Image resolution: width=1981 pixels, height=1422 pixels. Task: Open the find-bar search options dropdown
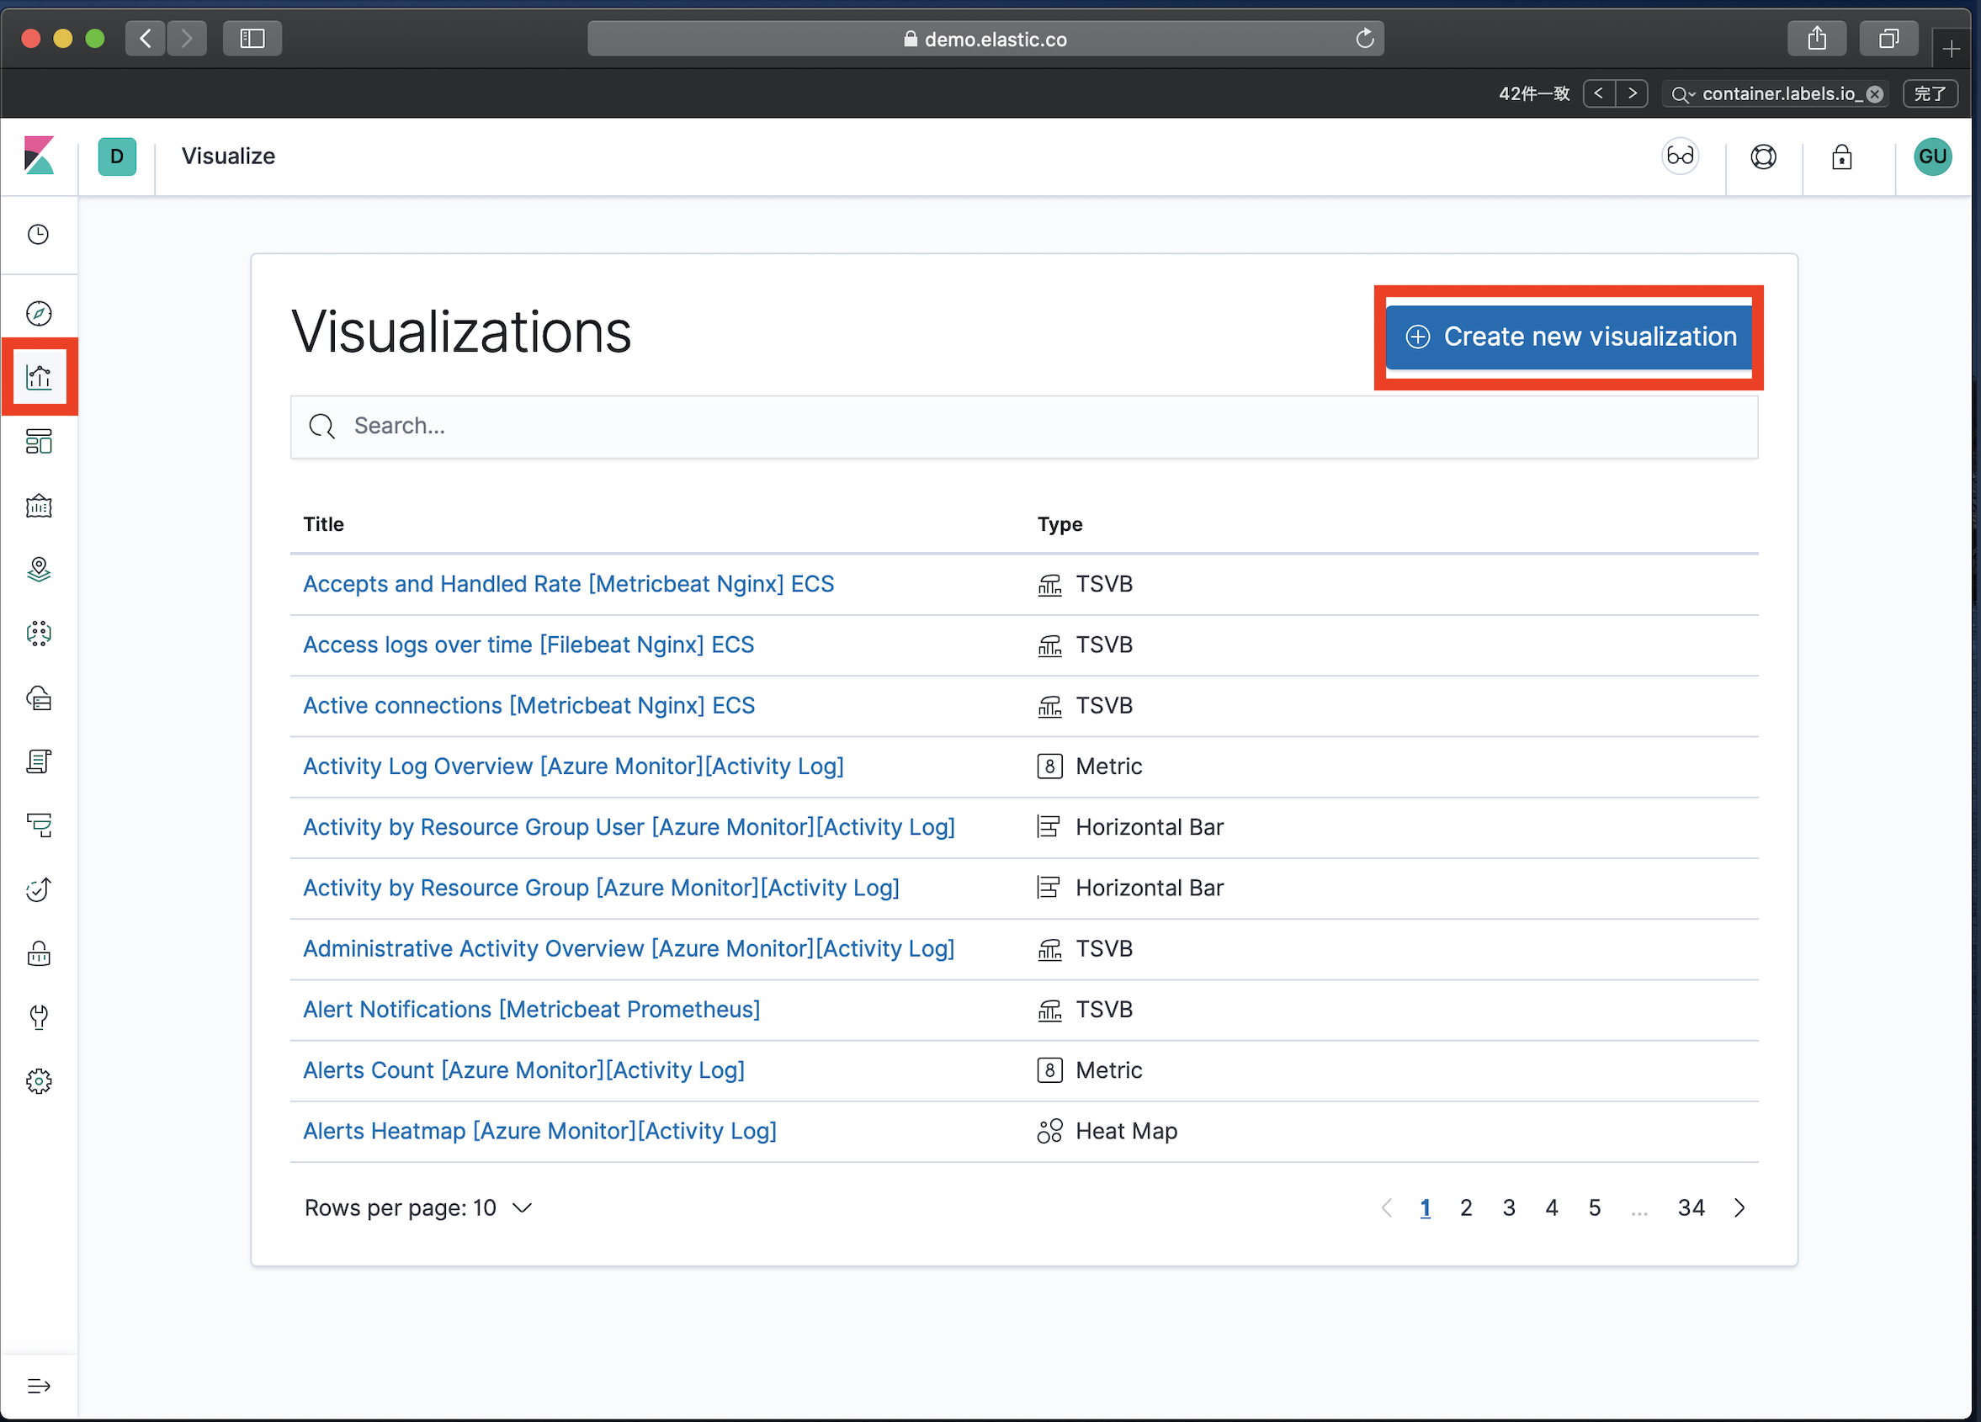point(1682,94)
